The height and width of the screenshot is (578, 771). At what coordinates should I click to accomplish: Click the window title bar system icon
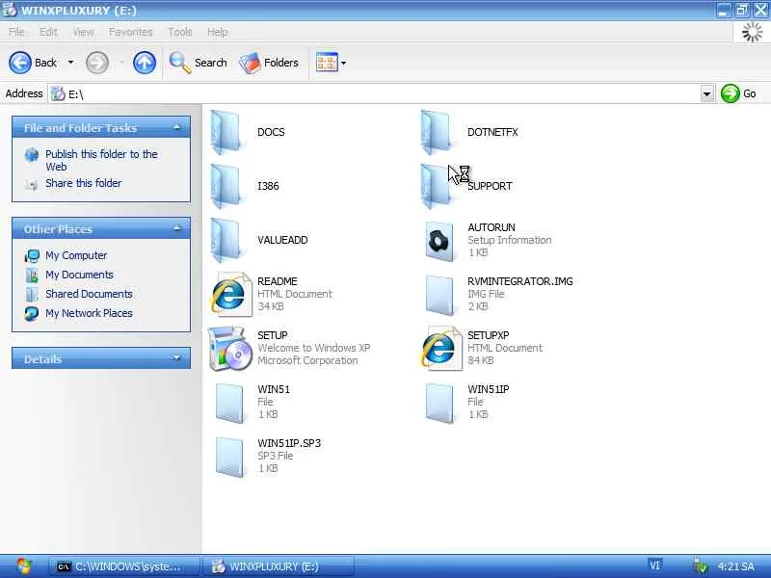tap(10, 10)
